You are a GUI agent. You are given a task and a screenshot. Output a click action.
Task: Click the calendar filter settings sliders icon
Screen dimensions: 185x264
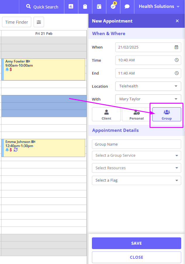click(39, 22)
